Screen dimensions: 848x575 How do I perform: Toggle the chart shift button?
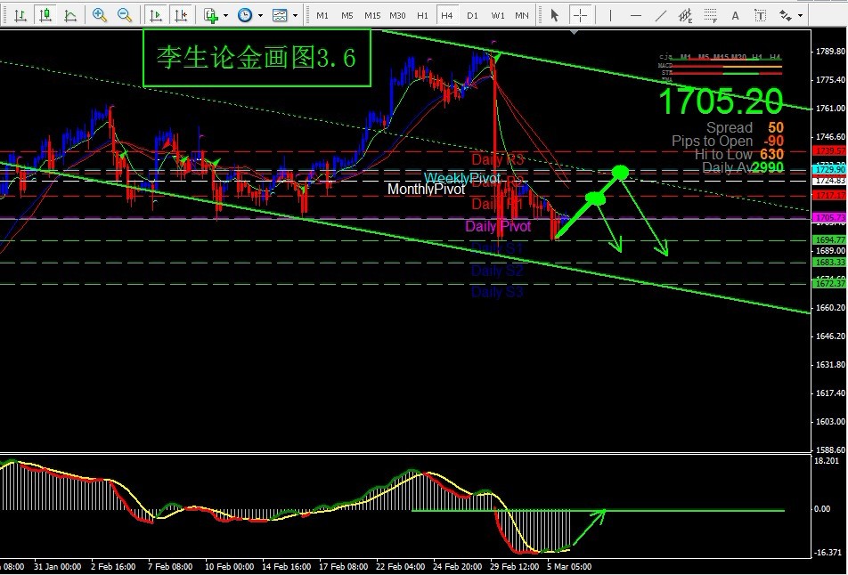point(182,15)
